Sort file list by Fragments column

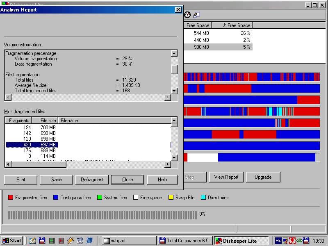tap(18, 121)
